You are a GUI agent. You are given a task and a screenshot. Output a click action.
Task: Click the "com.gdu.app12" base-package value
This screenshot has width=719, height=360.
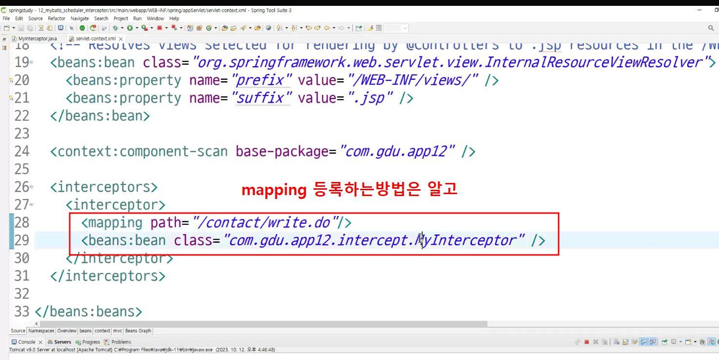coord(398,151)
